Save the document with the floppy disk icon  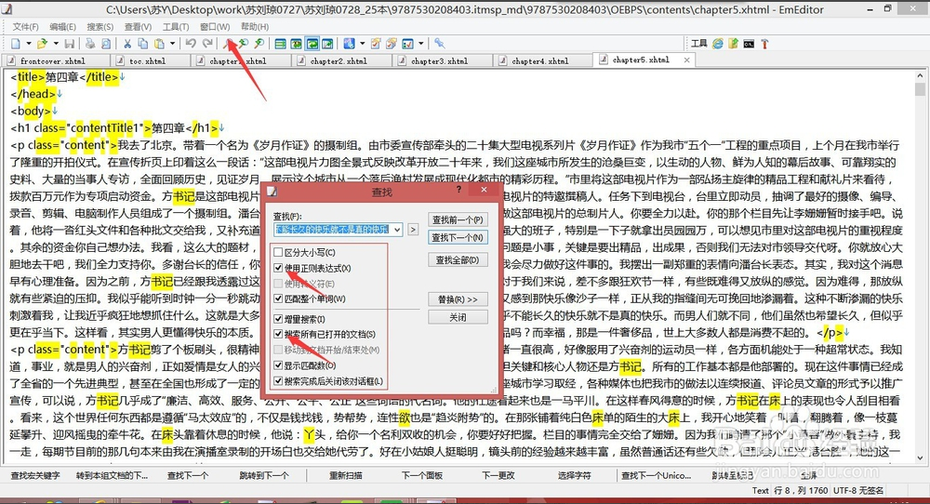(x=70, y=44)
